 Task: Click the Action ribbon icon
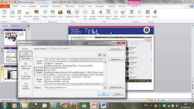[x=77, y=14]
